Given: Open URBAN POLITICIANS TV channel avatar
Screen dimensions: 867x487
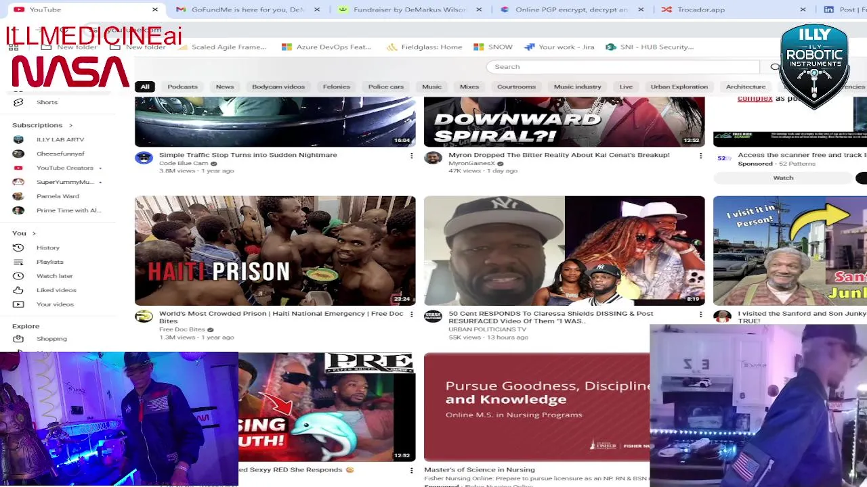Looking at the screenshot, I should [433, 317].
